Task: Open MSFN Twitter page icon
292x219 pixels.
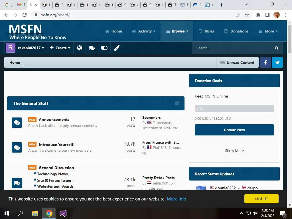Action: [277, 62]
